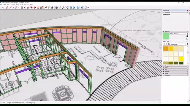Screen dimensions: 190x106
Task: Go back in materials browser
Action: point(164,44)
